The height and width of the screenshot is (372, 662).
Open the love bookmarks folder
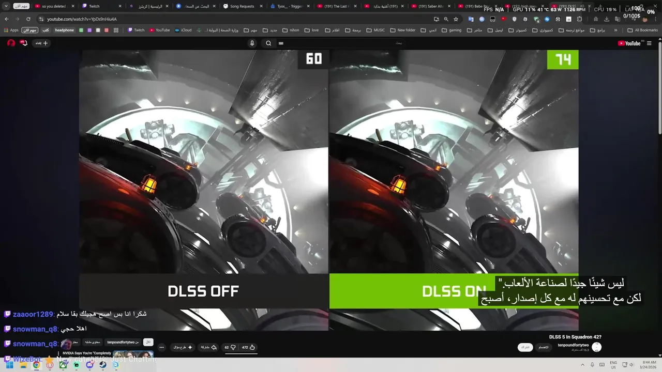click(312, 30)
